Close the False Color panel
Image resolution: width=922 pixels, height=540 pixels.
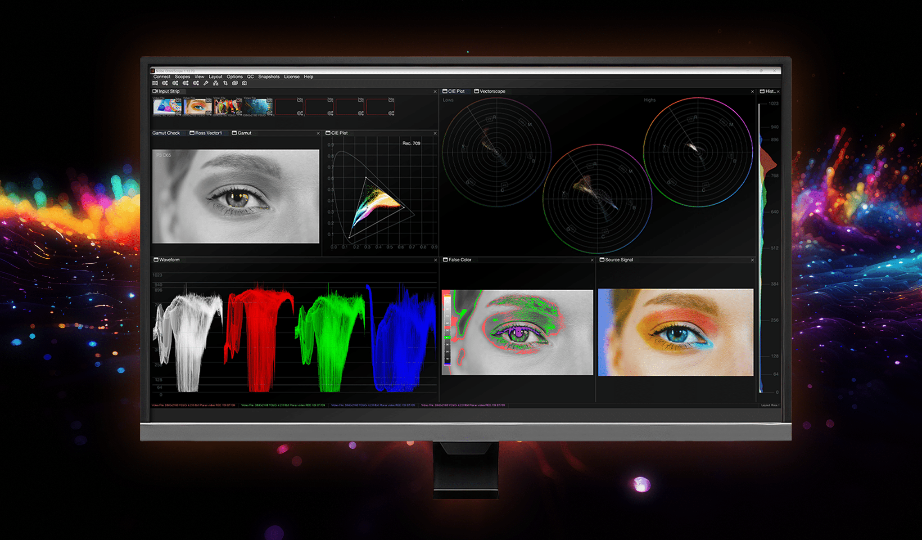point(592,260)
